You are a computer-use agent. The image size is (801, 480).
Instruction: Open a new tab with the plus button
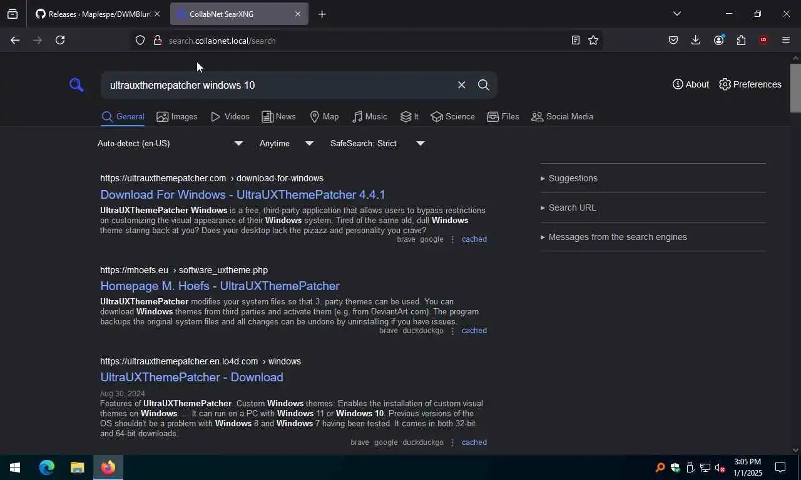coord(322,14)
